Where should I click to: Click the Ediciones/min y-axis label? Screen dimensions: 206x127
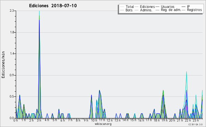(x=3, y=65)
